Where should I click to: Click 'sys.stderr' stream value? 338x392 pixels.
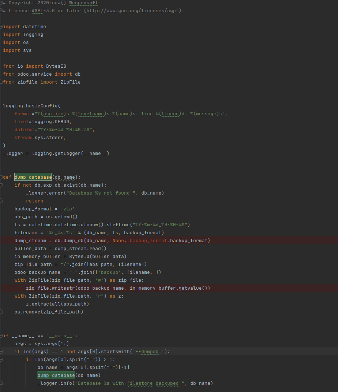pos(49,138)
